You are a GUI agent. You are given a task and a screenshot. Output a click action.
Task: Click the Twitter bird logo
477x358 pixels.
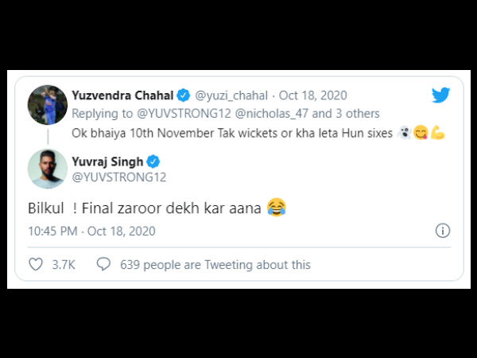coord(440,95)
